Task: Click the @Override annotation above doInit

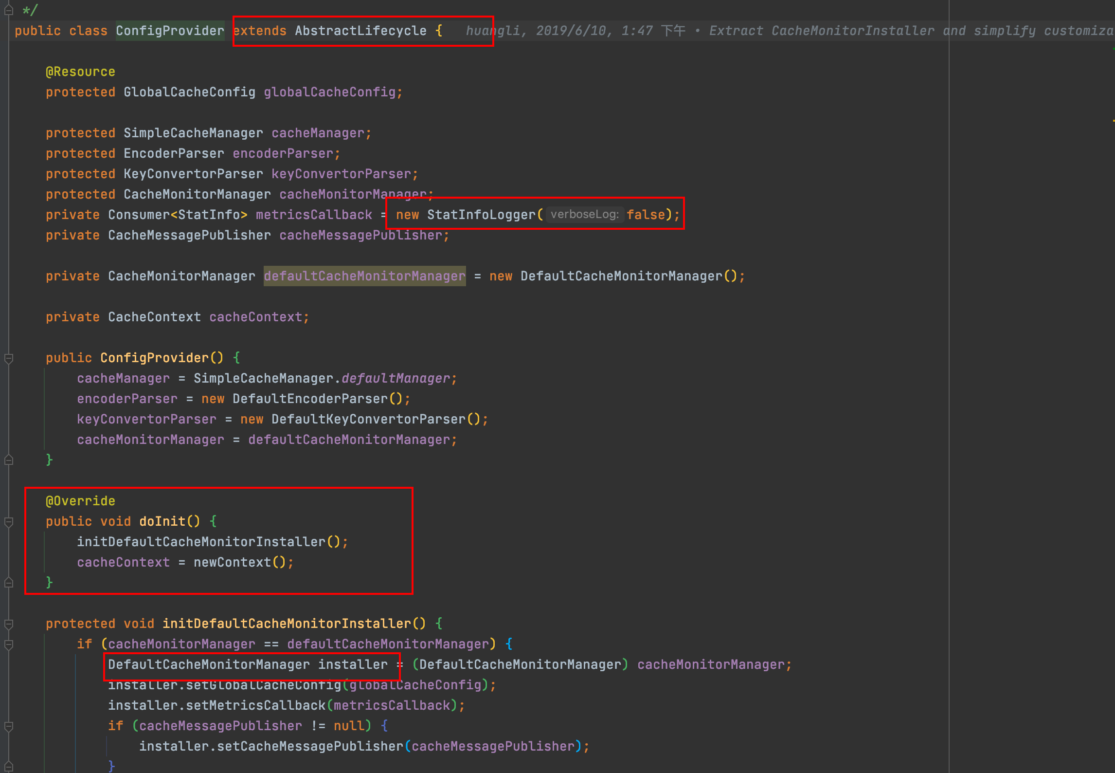Action: point(80,501)
